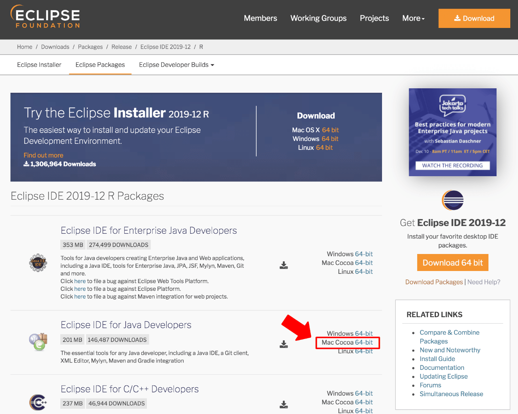Click the Download Packages link

coord(434,282)
